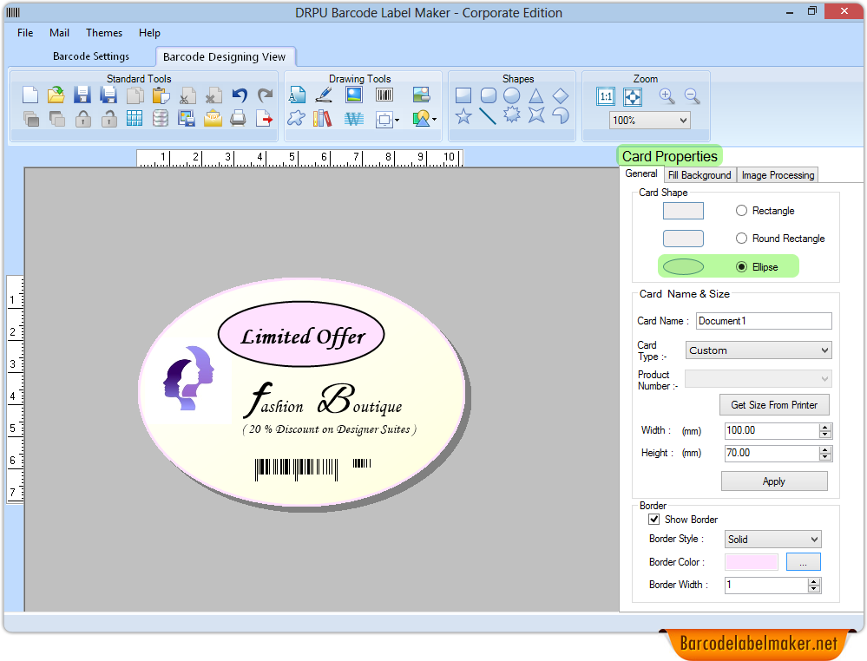The width and height of the screenshot is (867, 661).
Task: Select the Rectangle card shape option
Action: pyautogui.click(x=741, y=211)
